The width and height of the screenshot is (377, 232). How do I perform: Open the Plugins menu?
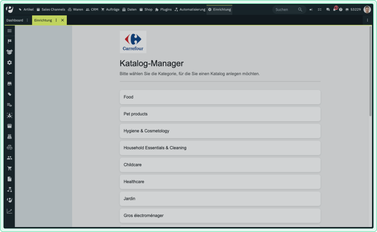(x=164, y=10)
